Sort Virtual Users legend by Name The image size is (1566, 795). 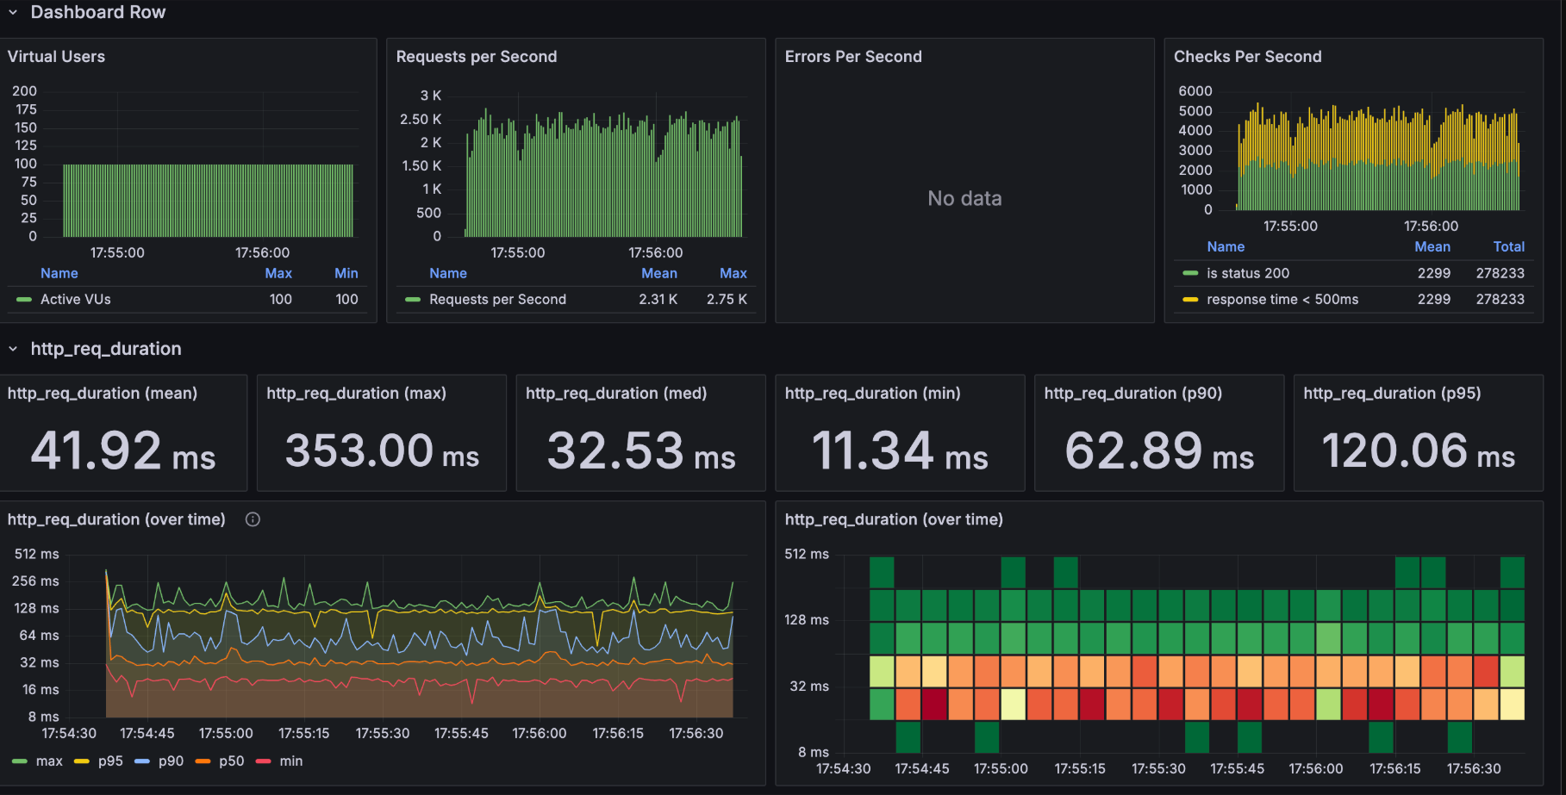(x=59, y=273)
